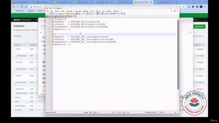Viewport: 219px width, 123px height.
Task: Click the Zoom In icon in Notepad++ toolbar
Action: click(x=82, y=14)
